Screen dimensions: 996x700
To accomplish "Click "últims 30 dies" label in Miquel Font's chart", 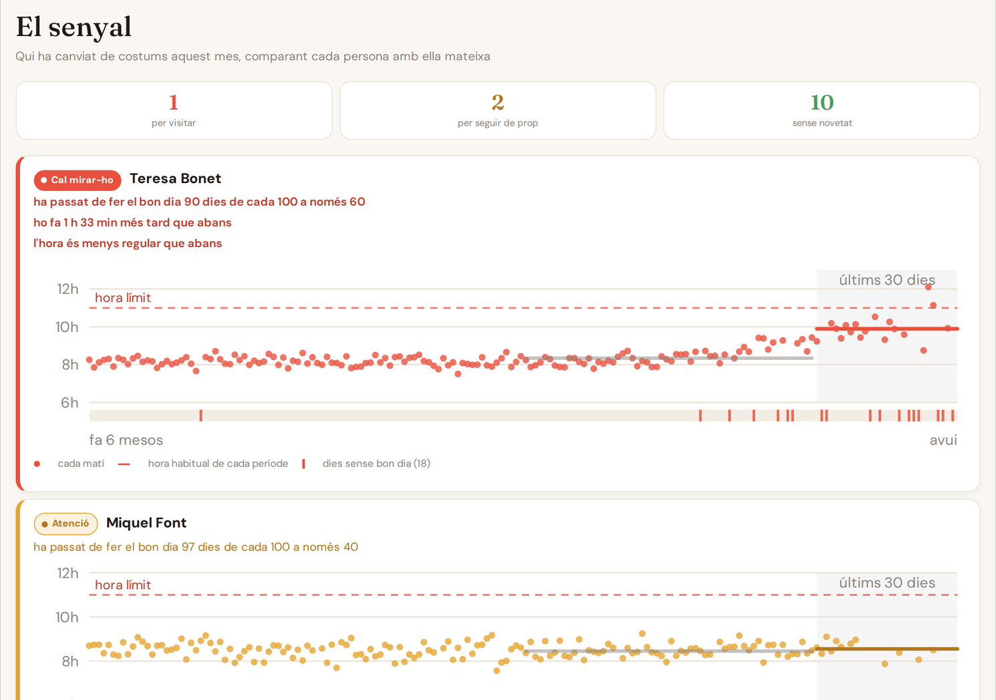I will point(887,583).
